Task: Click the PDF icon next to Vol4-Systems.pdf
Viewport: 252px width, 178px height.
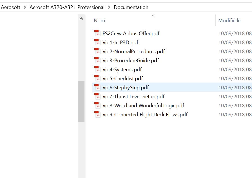Action: pos(97,69)
